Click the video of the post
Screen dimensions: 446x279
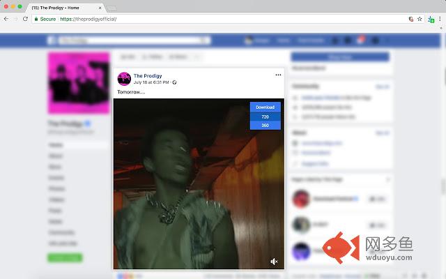pyautogui.click(x=199, y=183)
